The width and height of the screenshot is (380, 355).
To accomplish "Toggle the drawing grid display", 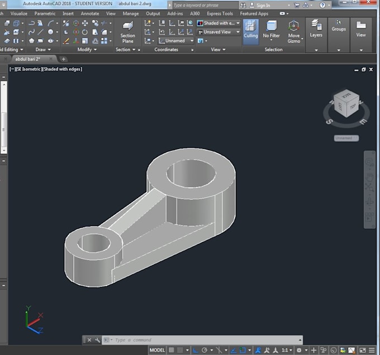I will click(x=172, y=350).
